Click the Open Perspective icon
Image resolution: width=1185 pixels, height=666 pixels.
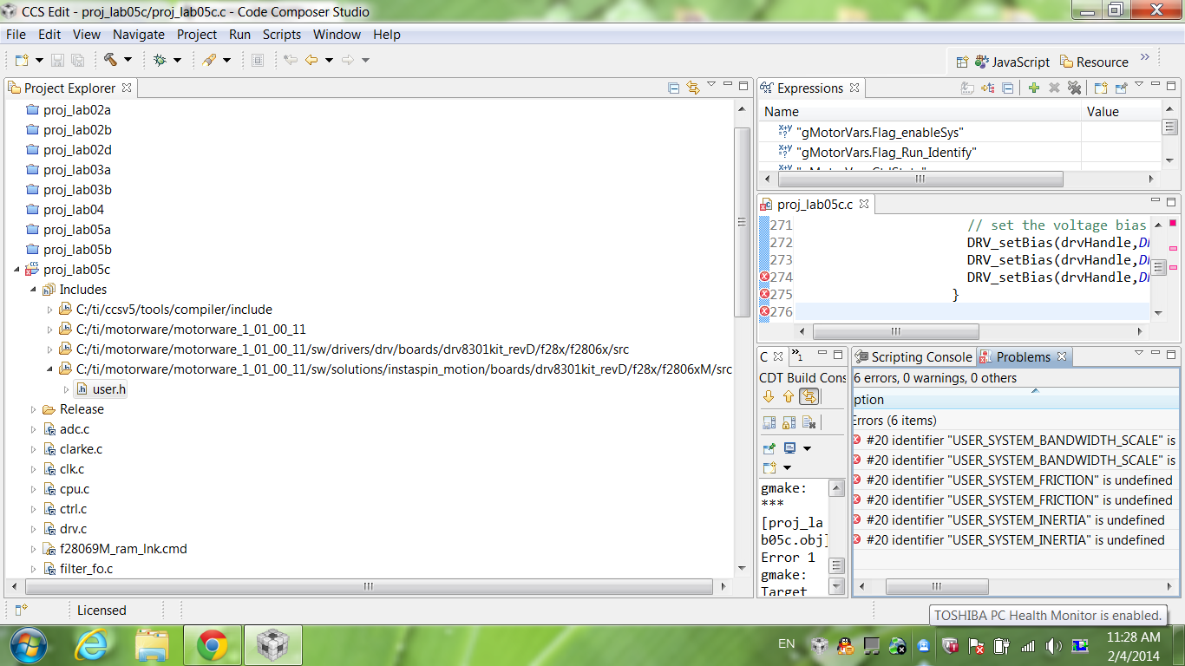[x=962, y=62]
